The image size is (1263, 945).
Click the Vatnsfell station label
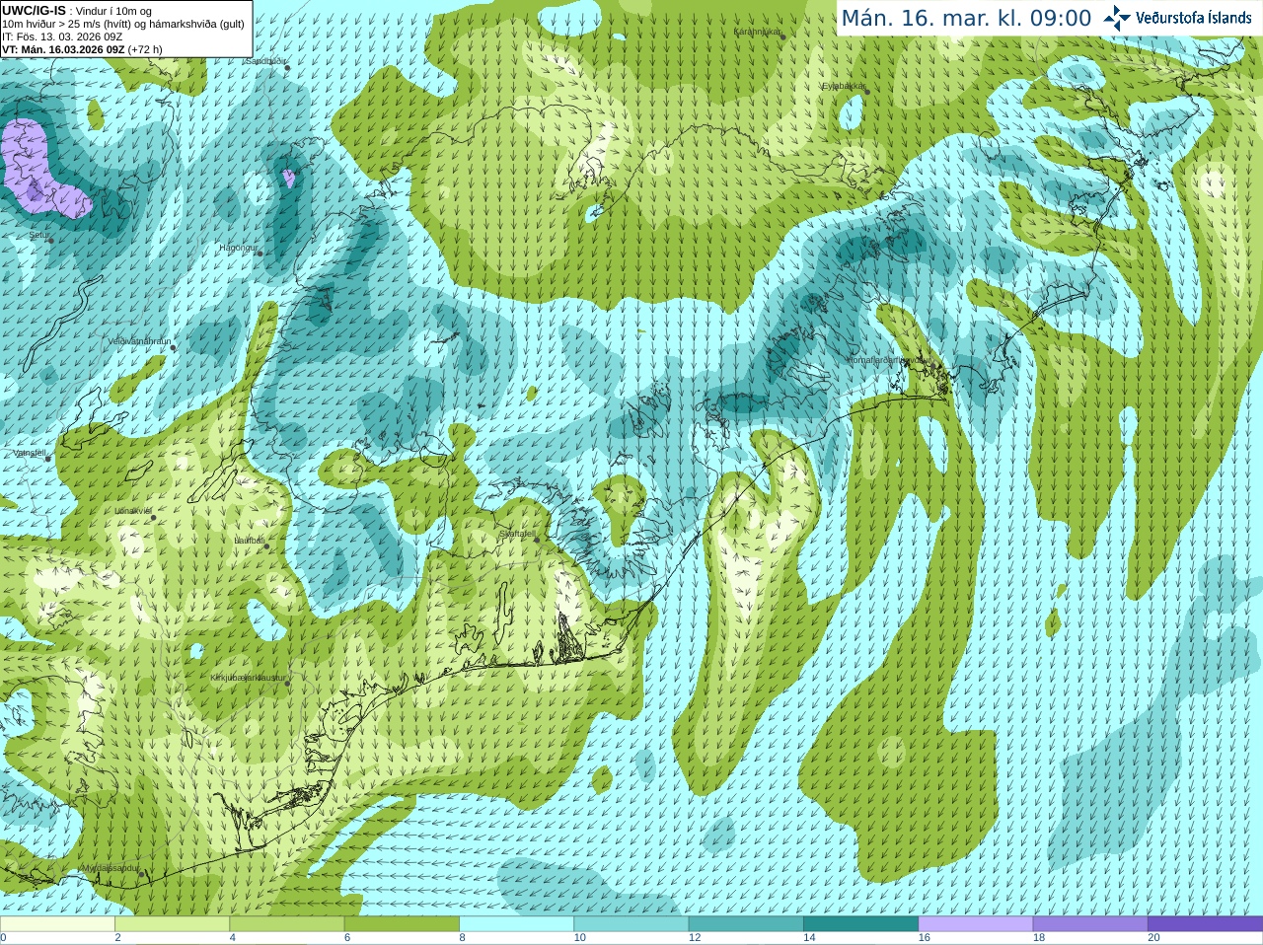[x=30, y=453]
